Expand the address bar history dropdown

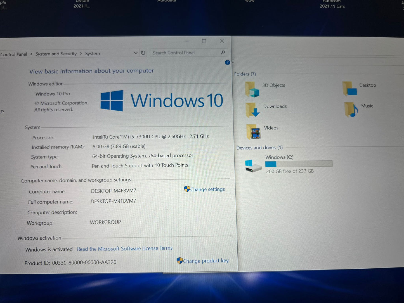(x=136, y=53)
